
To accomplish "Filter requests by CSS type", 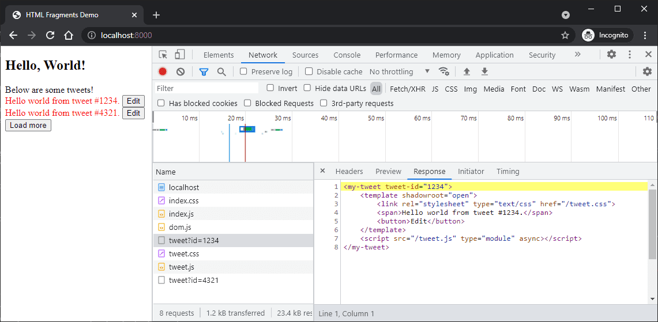I will pos(451,89).
